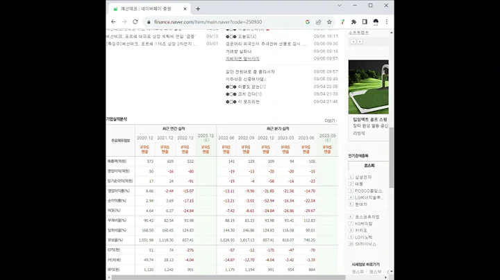Click the site lock icon in address bar

pos(149,22)
